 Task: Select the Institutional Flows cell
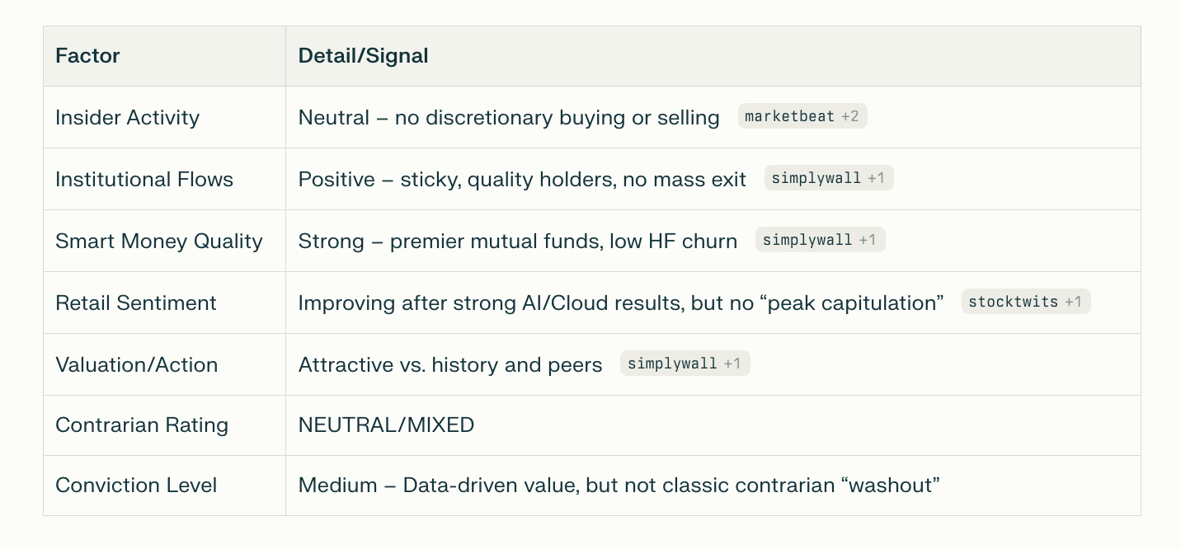click(144, 180)
